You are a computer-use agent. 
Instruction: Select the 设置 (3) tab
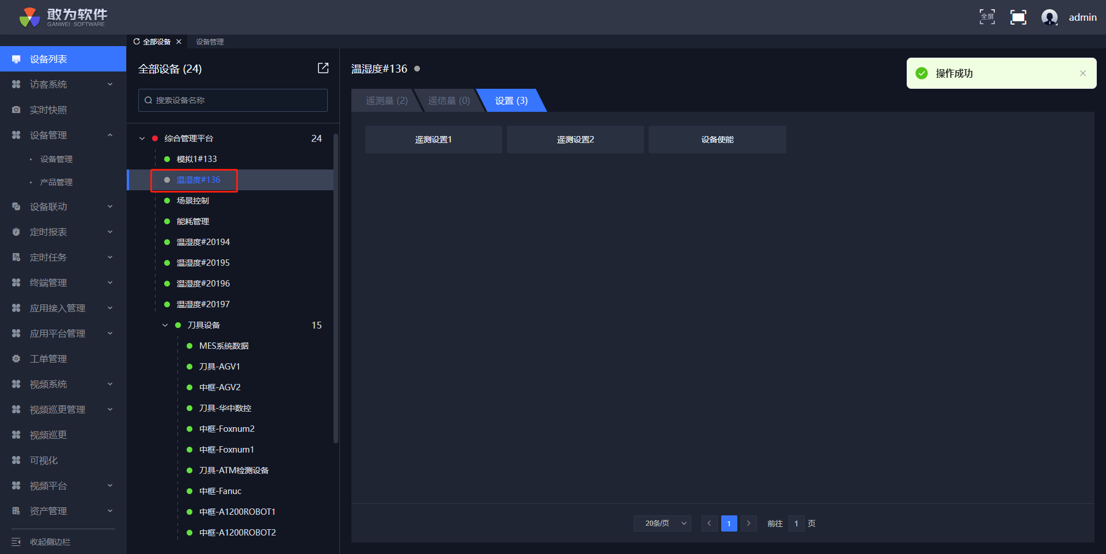(x=512, y=100)
